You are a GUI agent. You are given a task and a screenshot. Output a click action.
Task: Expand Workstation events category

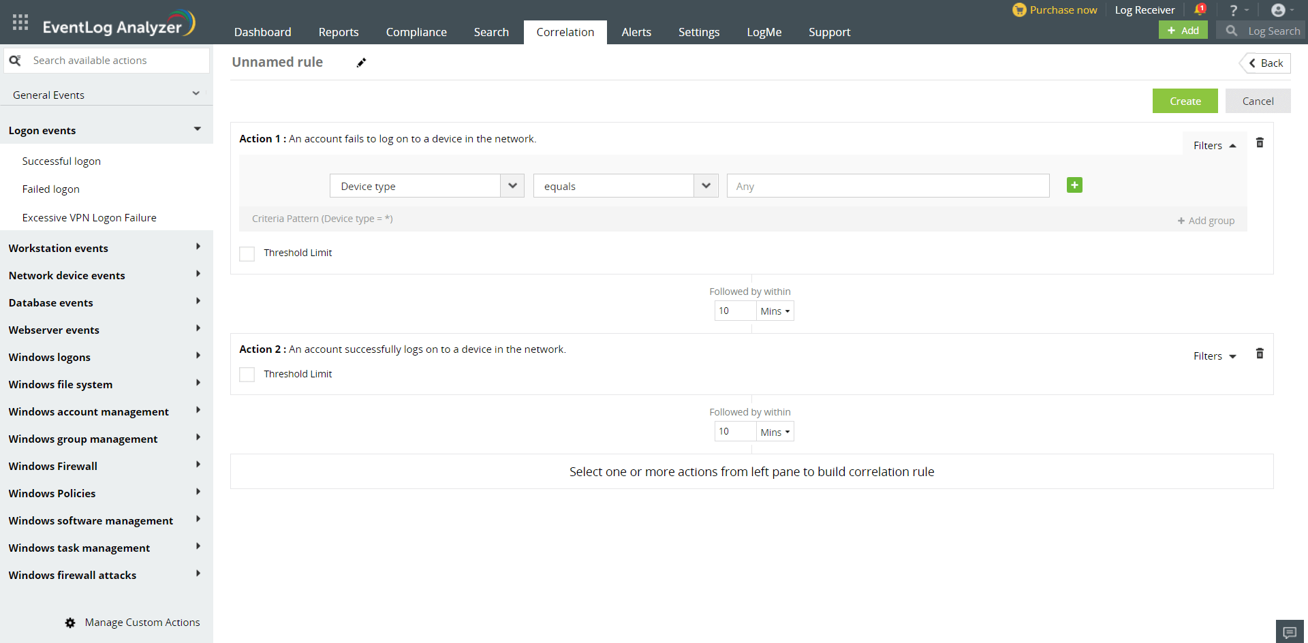(105, 248)
